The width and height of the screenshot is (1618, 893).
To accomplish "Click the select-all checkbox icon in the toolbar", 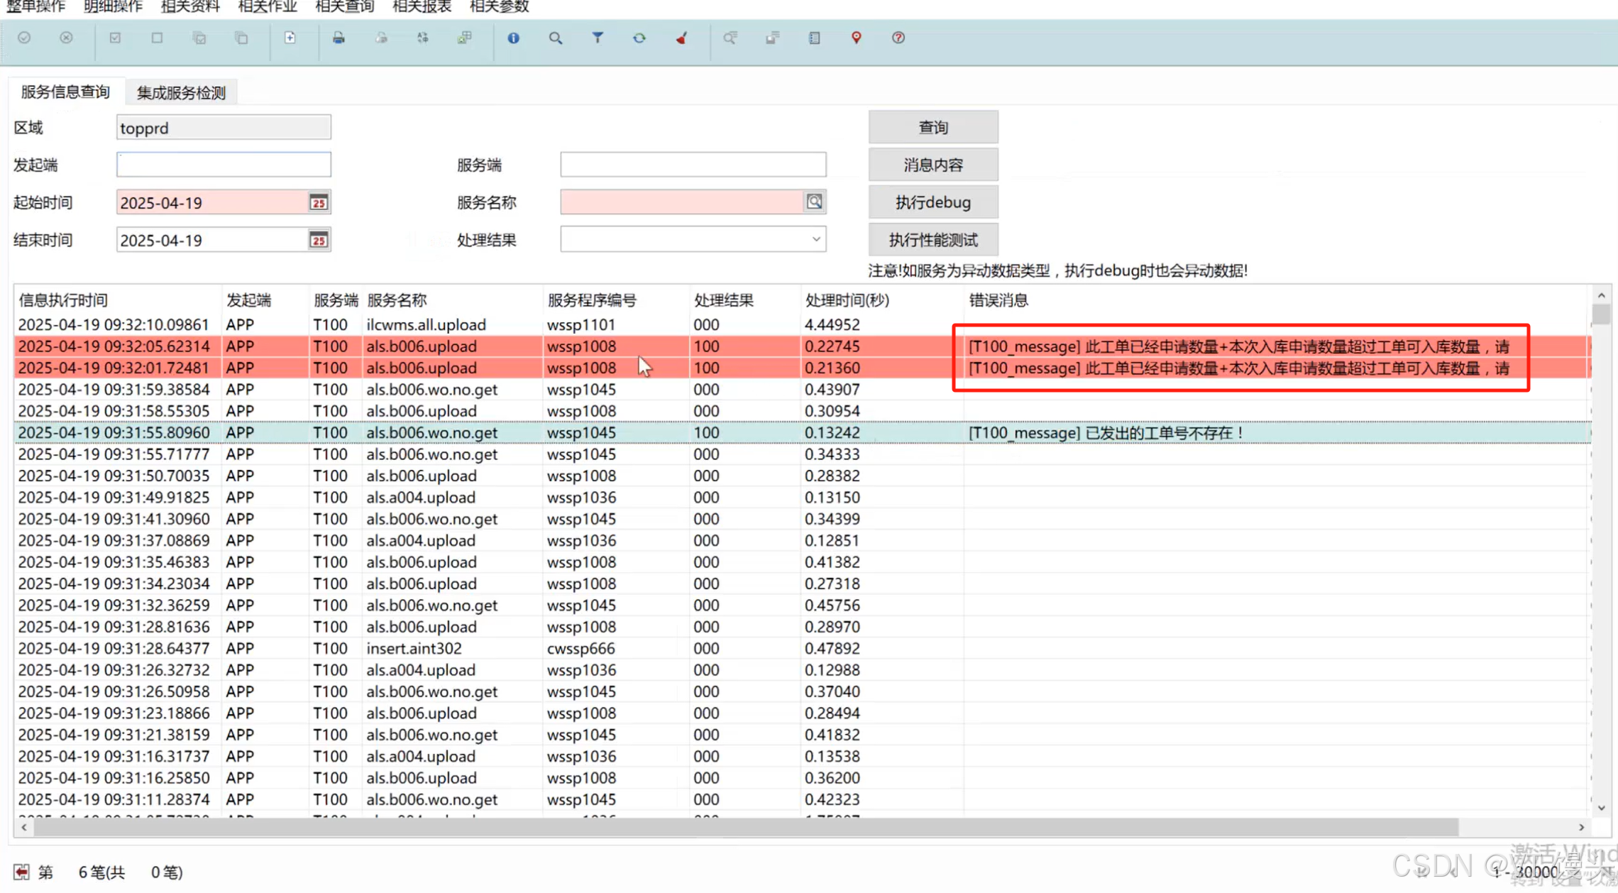I will click(115, 38).
